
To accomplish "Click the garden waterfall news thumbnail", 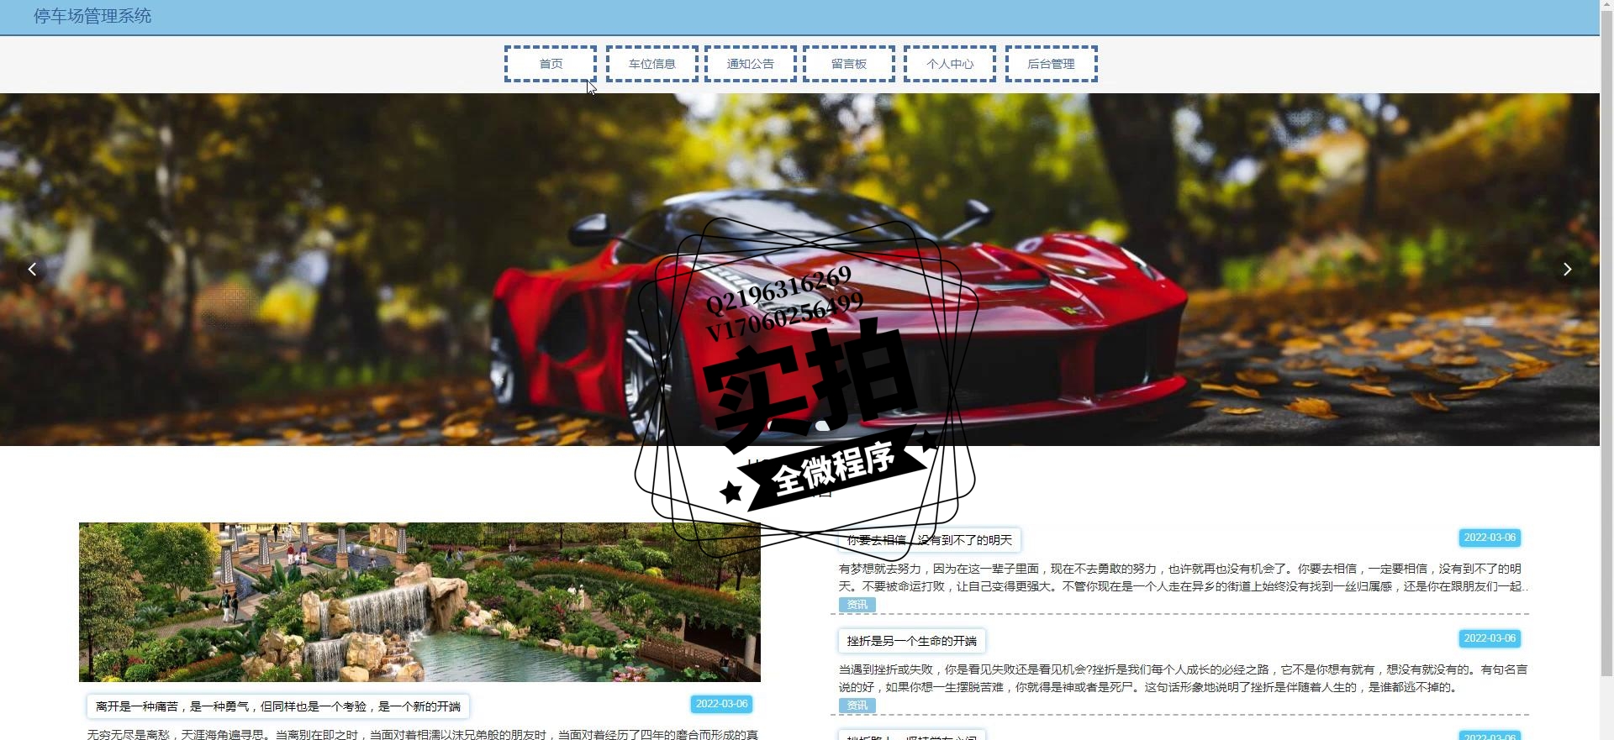I will (419, 602).
